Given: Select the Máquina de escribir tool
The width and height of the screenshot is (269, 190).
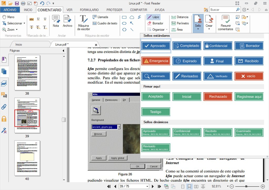Looking at the screenshot, I should point(84,23).
